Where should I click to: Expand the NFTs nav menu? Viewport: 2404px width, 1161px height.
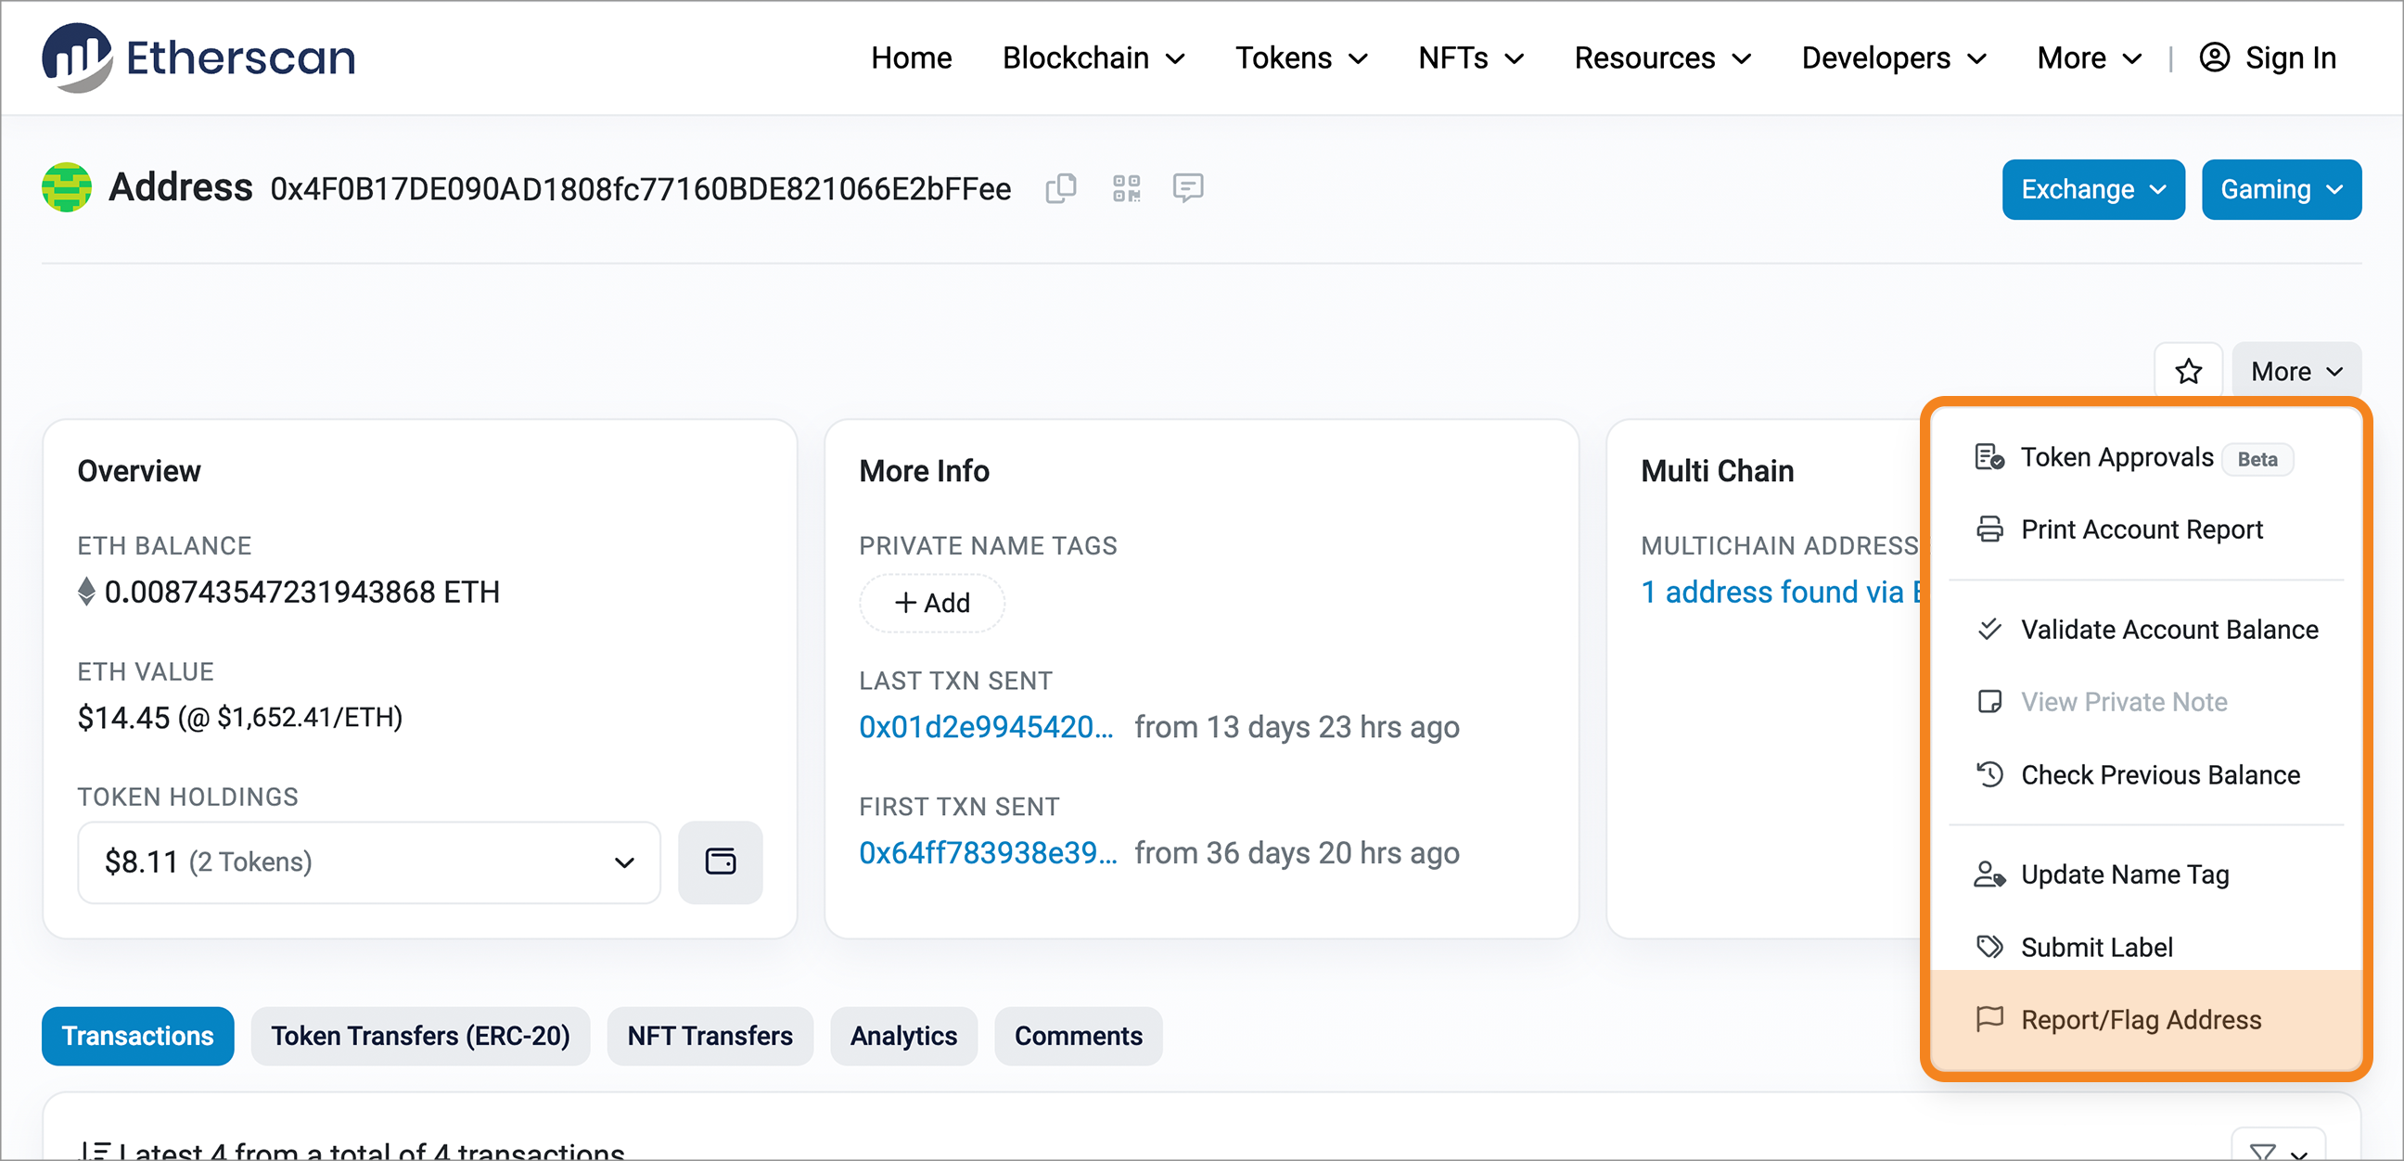click(1471, 57)
